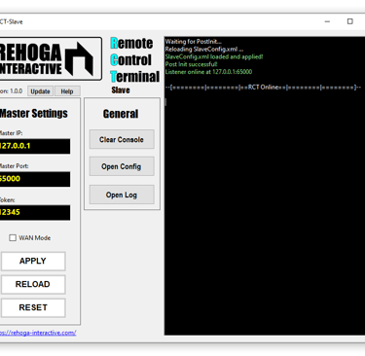The height and width of the screenshot is (356, 365).
Task: Click the 'General' panel heading
Action: tap(121, 114)
